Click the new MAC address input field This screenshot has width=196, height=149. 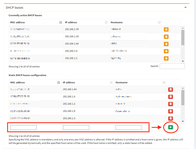coord(23,128)
